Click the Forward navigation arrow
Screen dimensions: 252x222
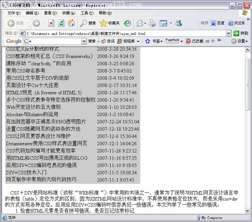[36, 23]
